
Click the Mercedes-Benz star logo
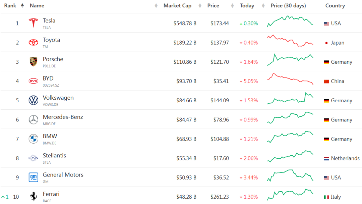(33, 119)
